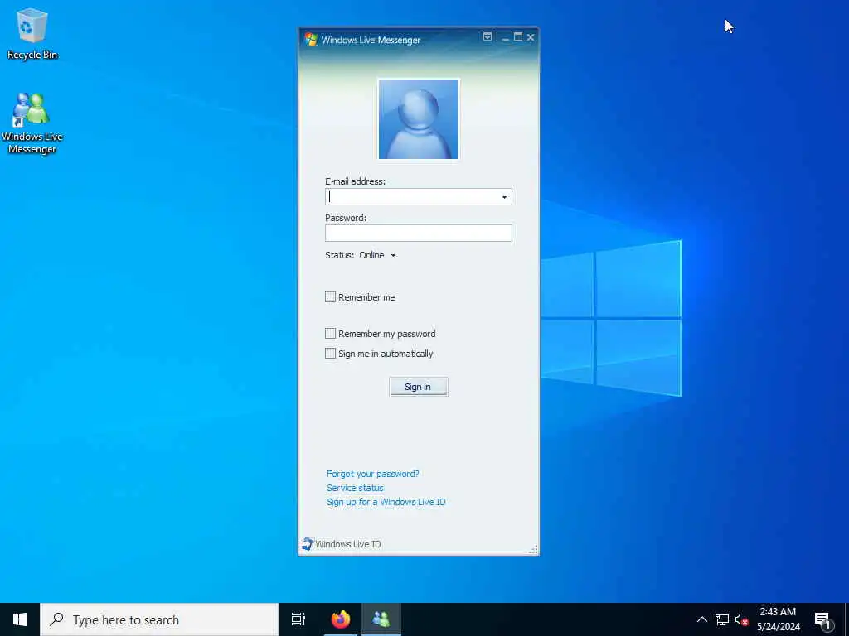
Task: Open the clock showing 2:43 AM
Action: coord(778,619)
